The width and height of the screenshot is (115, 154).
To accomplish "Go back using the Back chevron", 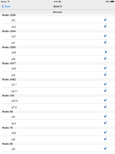I will (6, 6).
